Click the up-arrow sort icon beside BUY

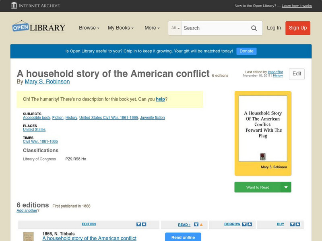click(x=298, y=225)
